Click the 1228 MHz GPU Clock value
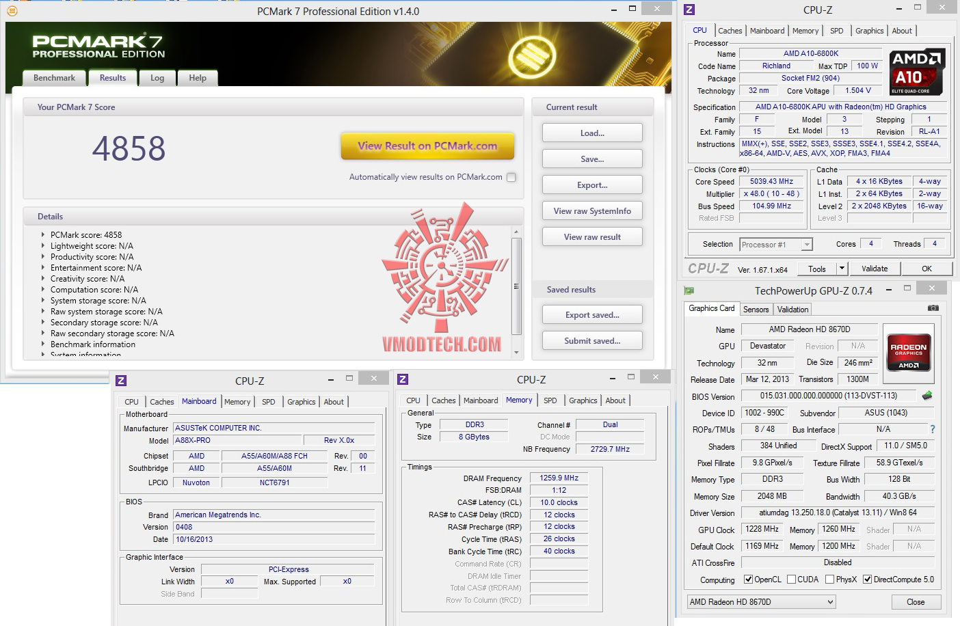This screenshot has height=626, width=960. (x=762, y=529)
